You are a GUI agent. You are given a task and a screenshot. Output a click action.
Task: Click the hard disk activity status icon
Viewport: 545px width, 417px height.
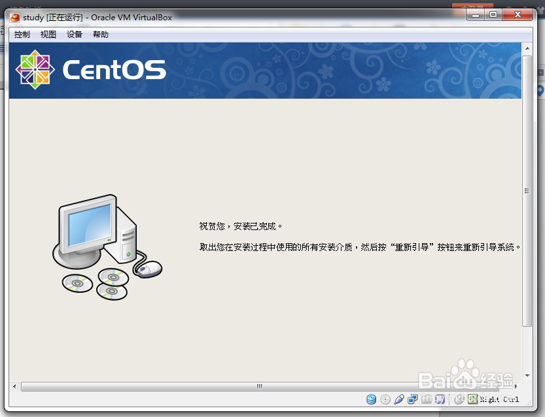[371, 399]
